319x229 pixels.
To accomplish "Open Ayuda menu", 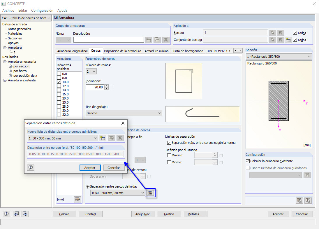I will [62, 11].
